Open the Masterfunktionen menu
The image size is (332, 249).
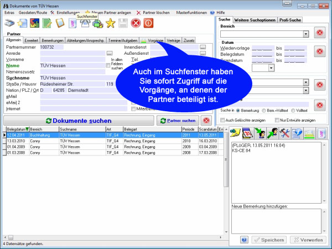click(191, 13)
